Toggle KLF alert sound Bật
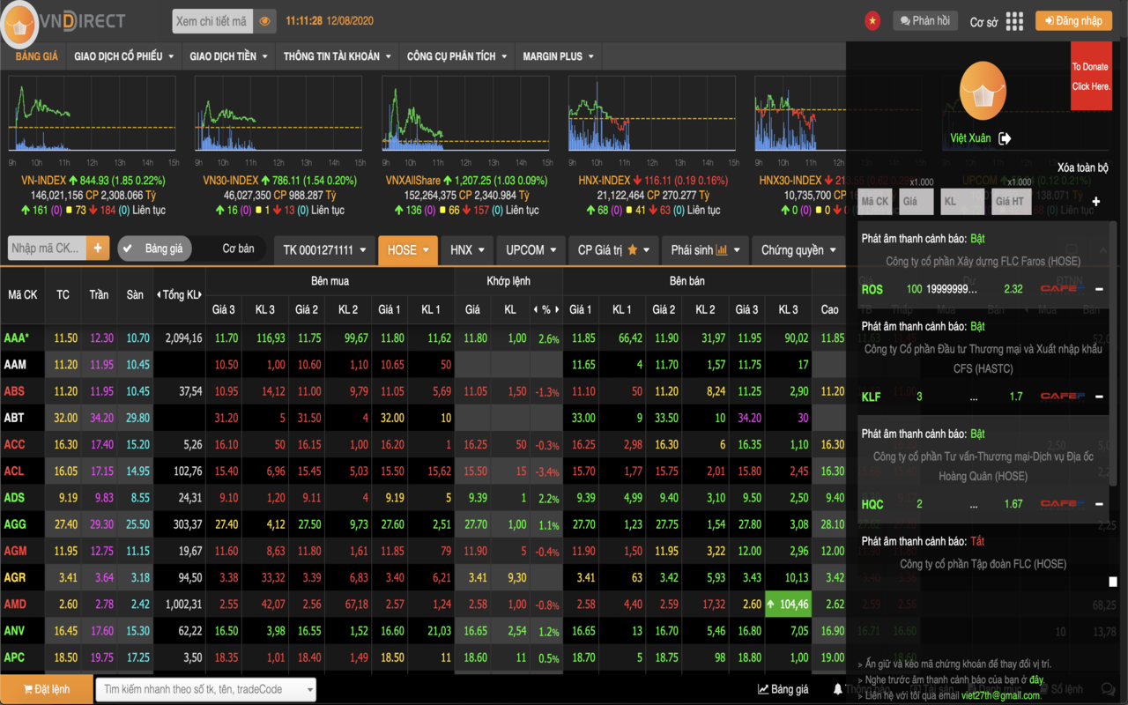The width and height of the screenshot is (1128, 705). (x=977, y=327)
